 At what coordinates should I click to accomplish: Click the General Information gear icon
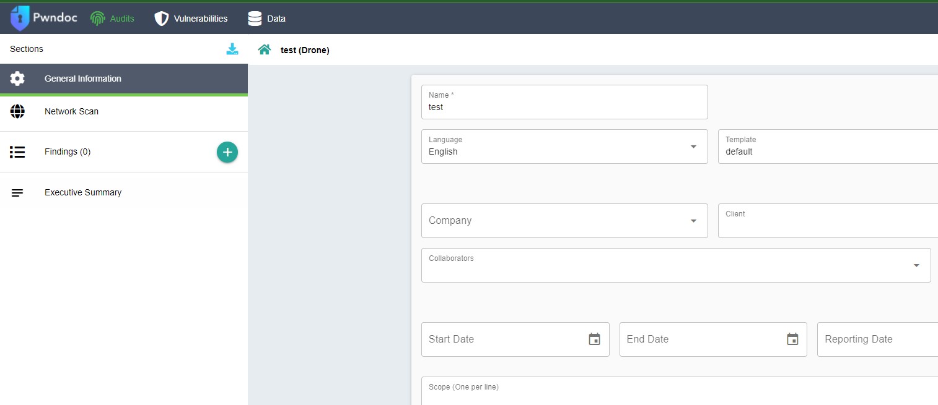click(x=17, y=79)
